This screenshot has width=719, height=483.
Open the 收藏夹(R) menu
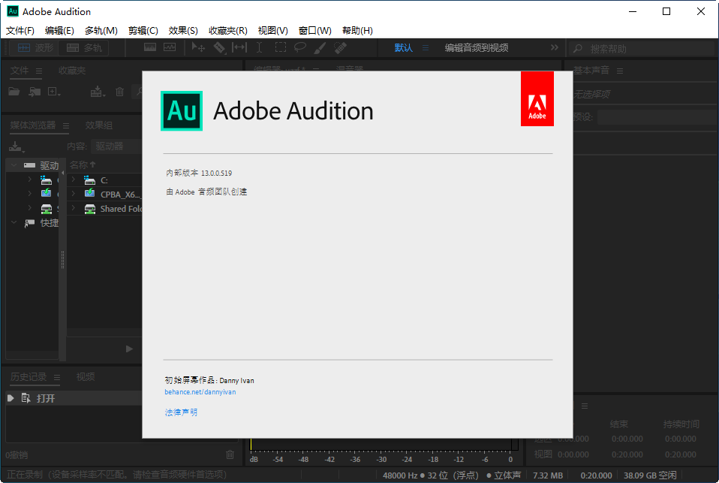(228, 31)
